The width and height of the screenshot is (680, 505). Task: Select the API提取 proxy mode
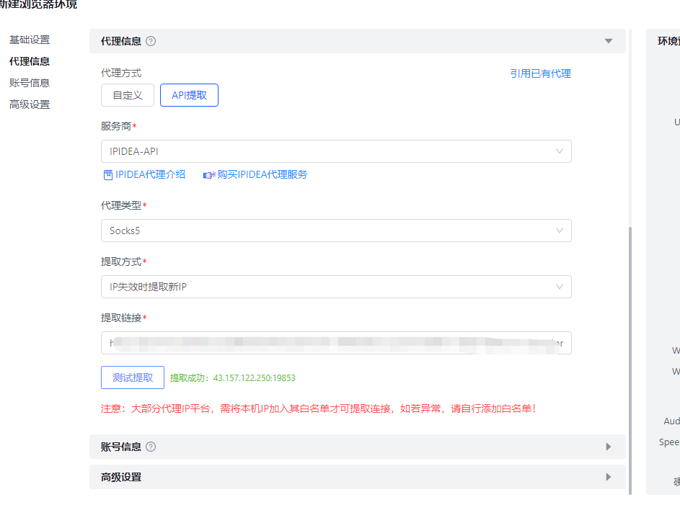click(189, 95)
